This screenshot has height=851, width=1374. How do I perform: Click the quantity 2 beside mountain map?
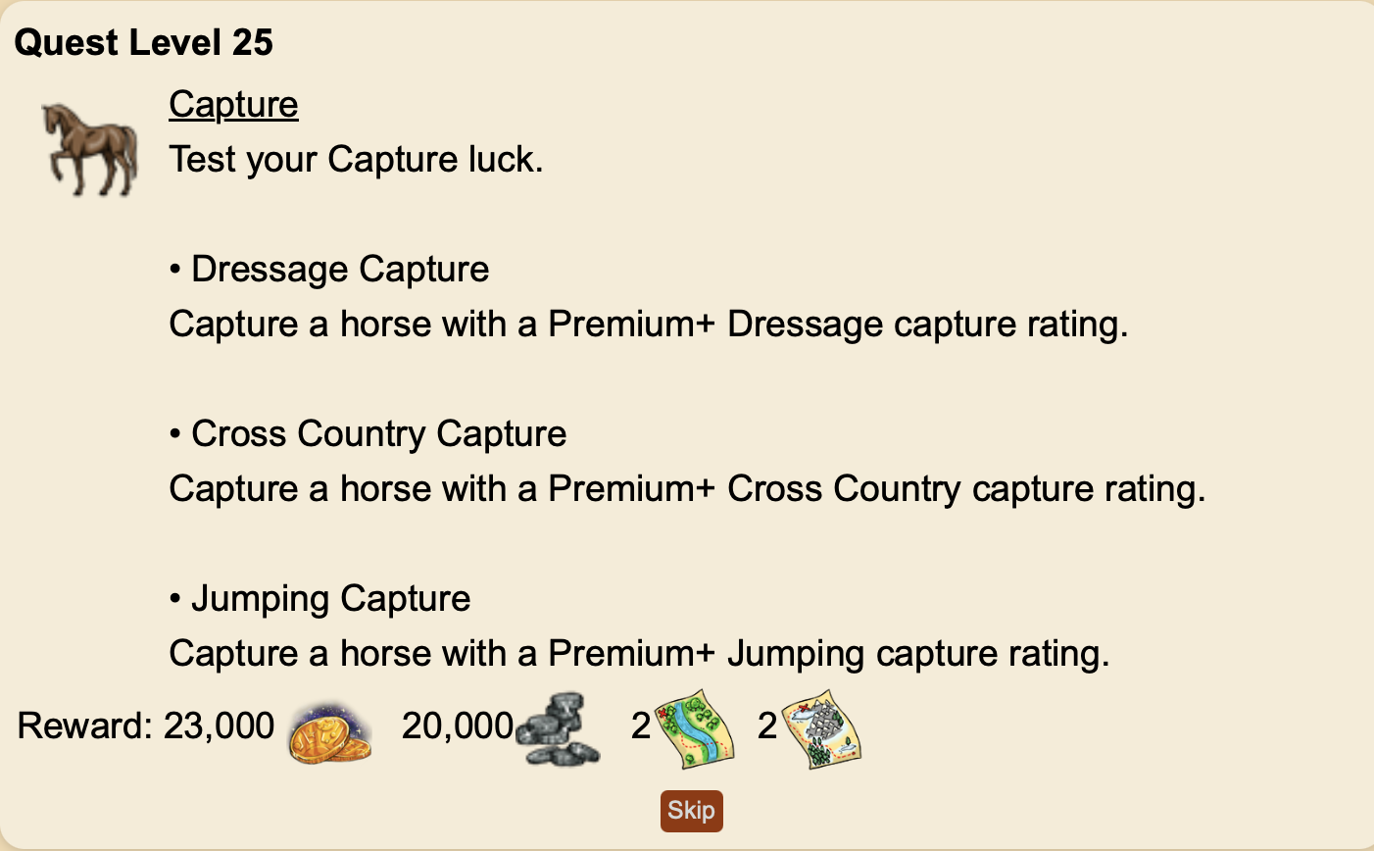coord(767,726)
